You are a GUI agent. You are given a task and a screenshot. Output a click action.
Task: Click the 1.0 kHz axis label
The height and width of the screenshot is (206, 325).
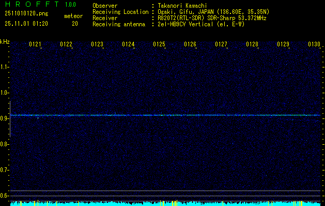click(4, 93)
